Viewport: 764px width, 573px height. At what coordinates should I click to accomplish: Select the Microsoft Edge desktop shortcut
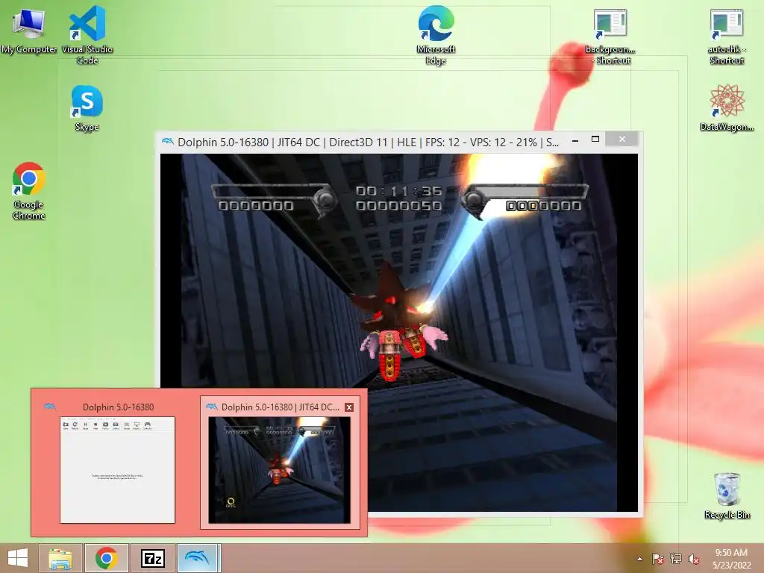coord(436,35)
